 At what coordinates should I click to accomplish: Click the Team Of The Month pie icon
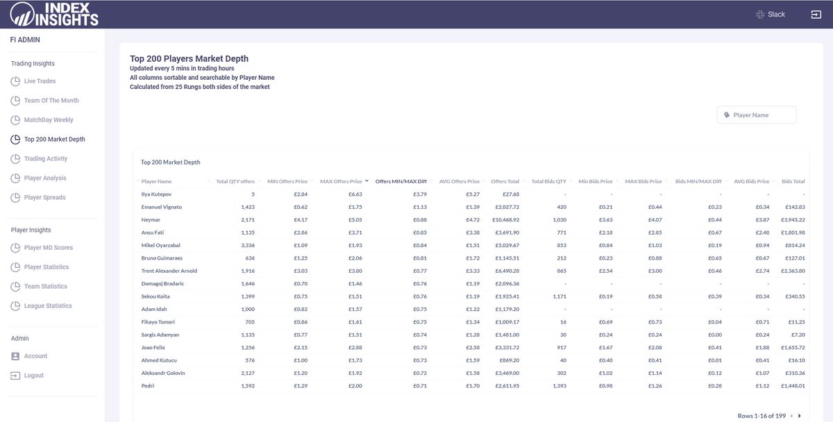coord(17,100)
